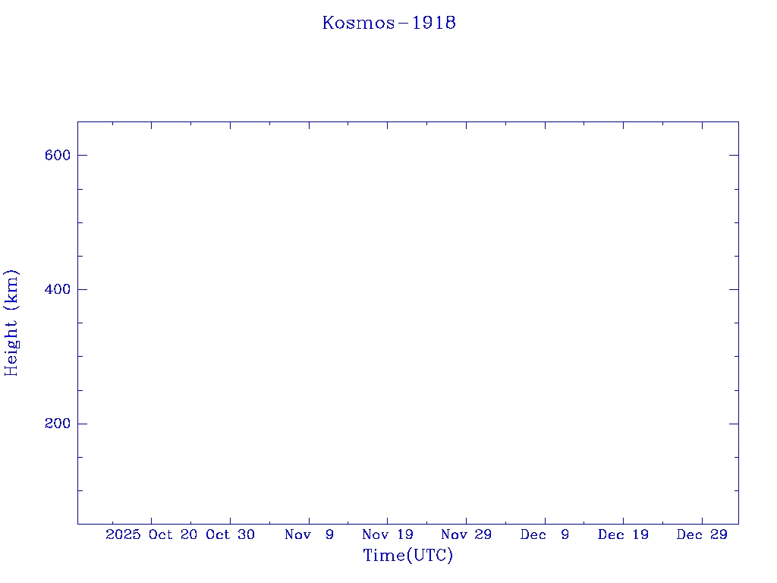
Task: Click the Oct 30 date label
Action: tap(231, 534)
